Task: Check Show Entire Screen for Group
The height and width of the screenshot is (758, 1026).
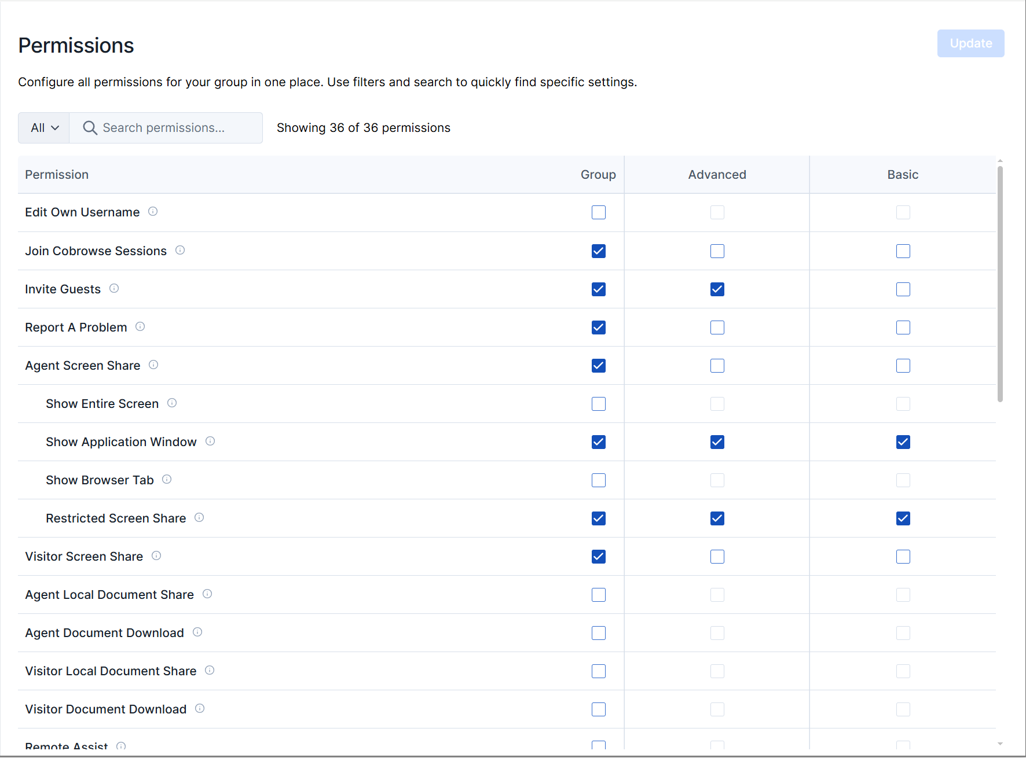Action: pyautogui.click(x=598, y=403)
